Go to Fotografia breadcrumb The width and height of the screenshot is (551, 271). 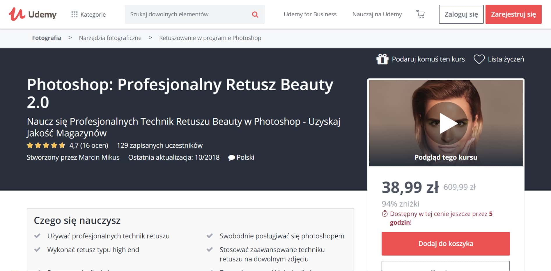coord(47,38)
